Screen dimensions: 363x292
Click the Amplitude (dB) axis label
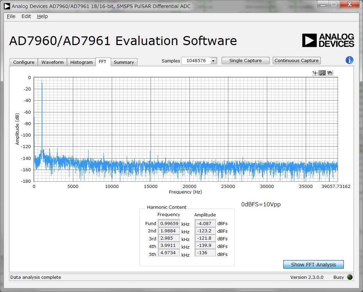(x=17, y=129)
